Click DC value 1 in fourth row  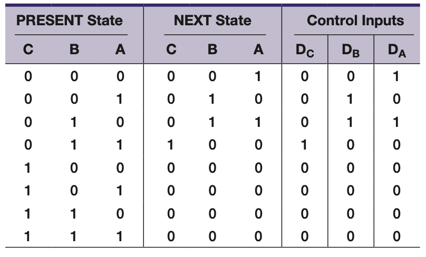coord(304,145)
